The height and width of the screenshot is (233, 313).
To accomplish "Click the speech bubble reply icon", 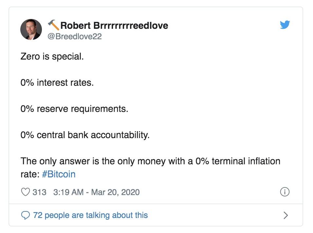I will 25,215.
